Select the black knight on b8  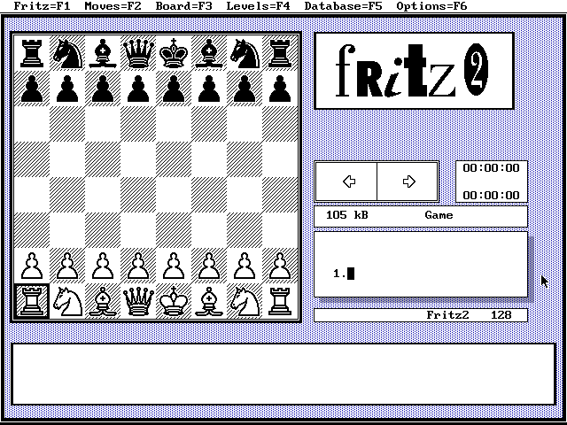coord(67,53)
